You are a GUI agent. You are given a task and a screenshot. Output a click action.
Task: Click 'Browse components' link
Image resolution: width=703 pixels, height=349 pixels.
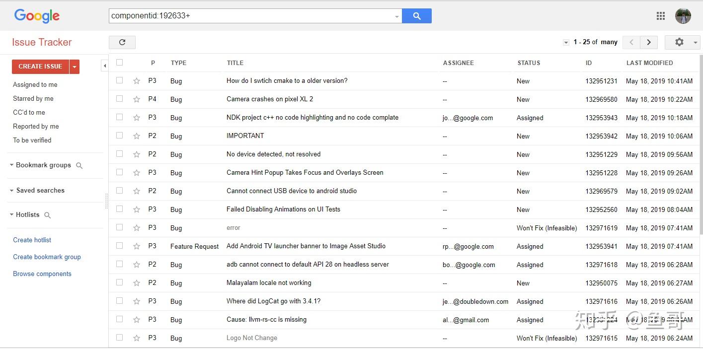click(x=42, y=274)
